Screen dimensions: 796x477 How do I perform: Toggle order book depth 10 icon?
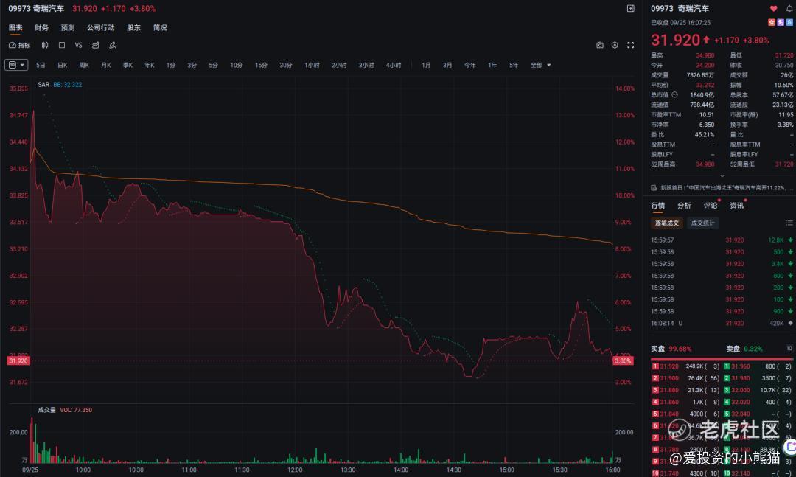[x=789, y=348]
